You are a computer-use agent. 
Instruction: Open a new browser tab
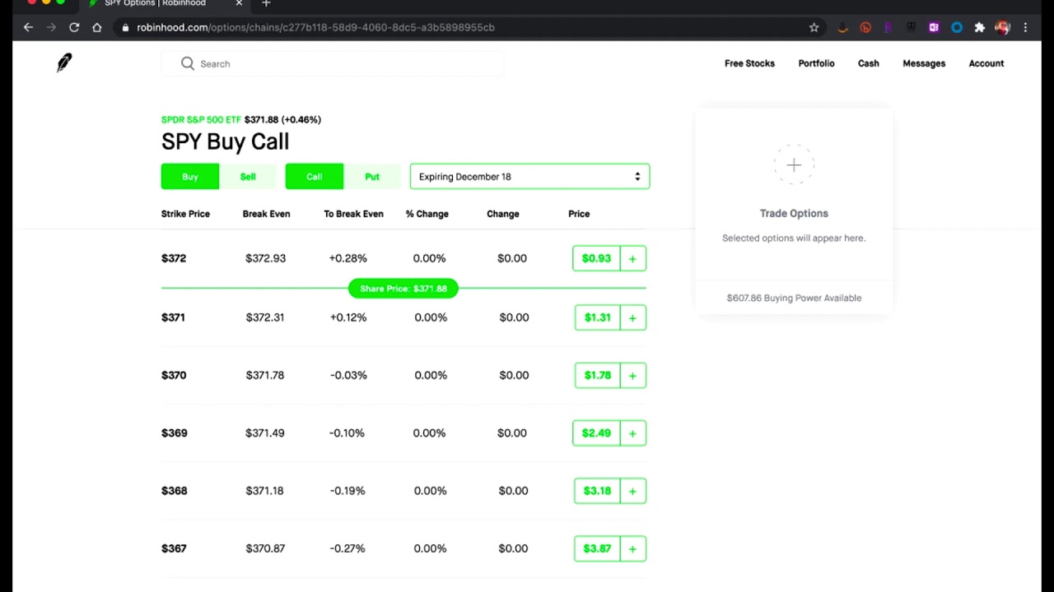tap(266, 4)
